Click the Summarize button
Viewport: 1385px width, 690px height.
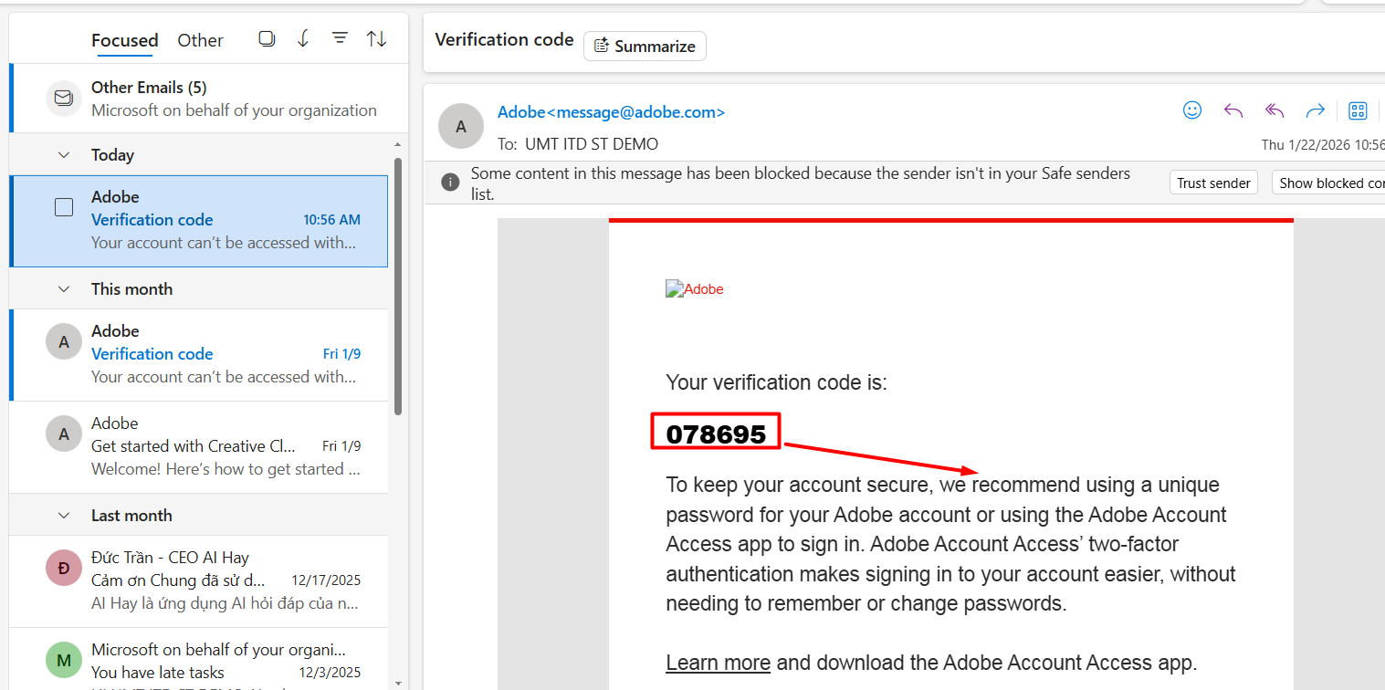coord(645,47)
